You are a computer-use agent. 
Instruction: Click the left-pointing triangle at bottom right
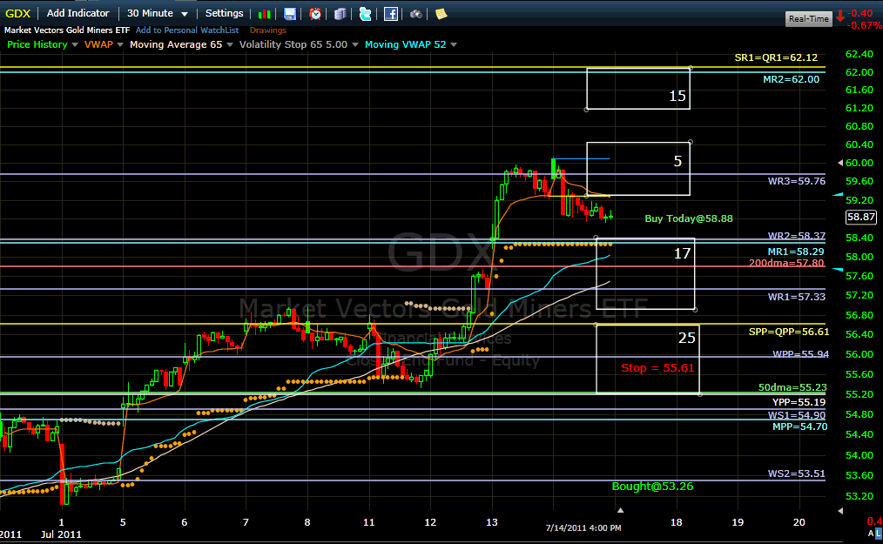(840, 511)
